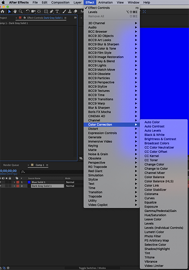Expand Blue Solid 1 layer properties
Image resolution: width=189 pixels, height=270 pixels.
(14, 182)
